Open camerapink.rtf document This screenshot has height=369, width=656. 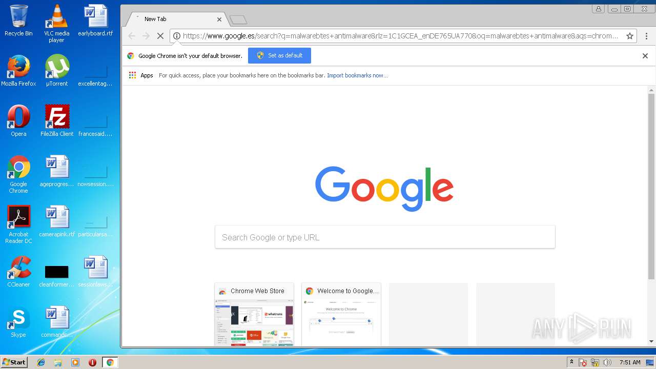56,221
